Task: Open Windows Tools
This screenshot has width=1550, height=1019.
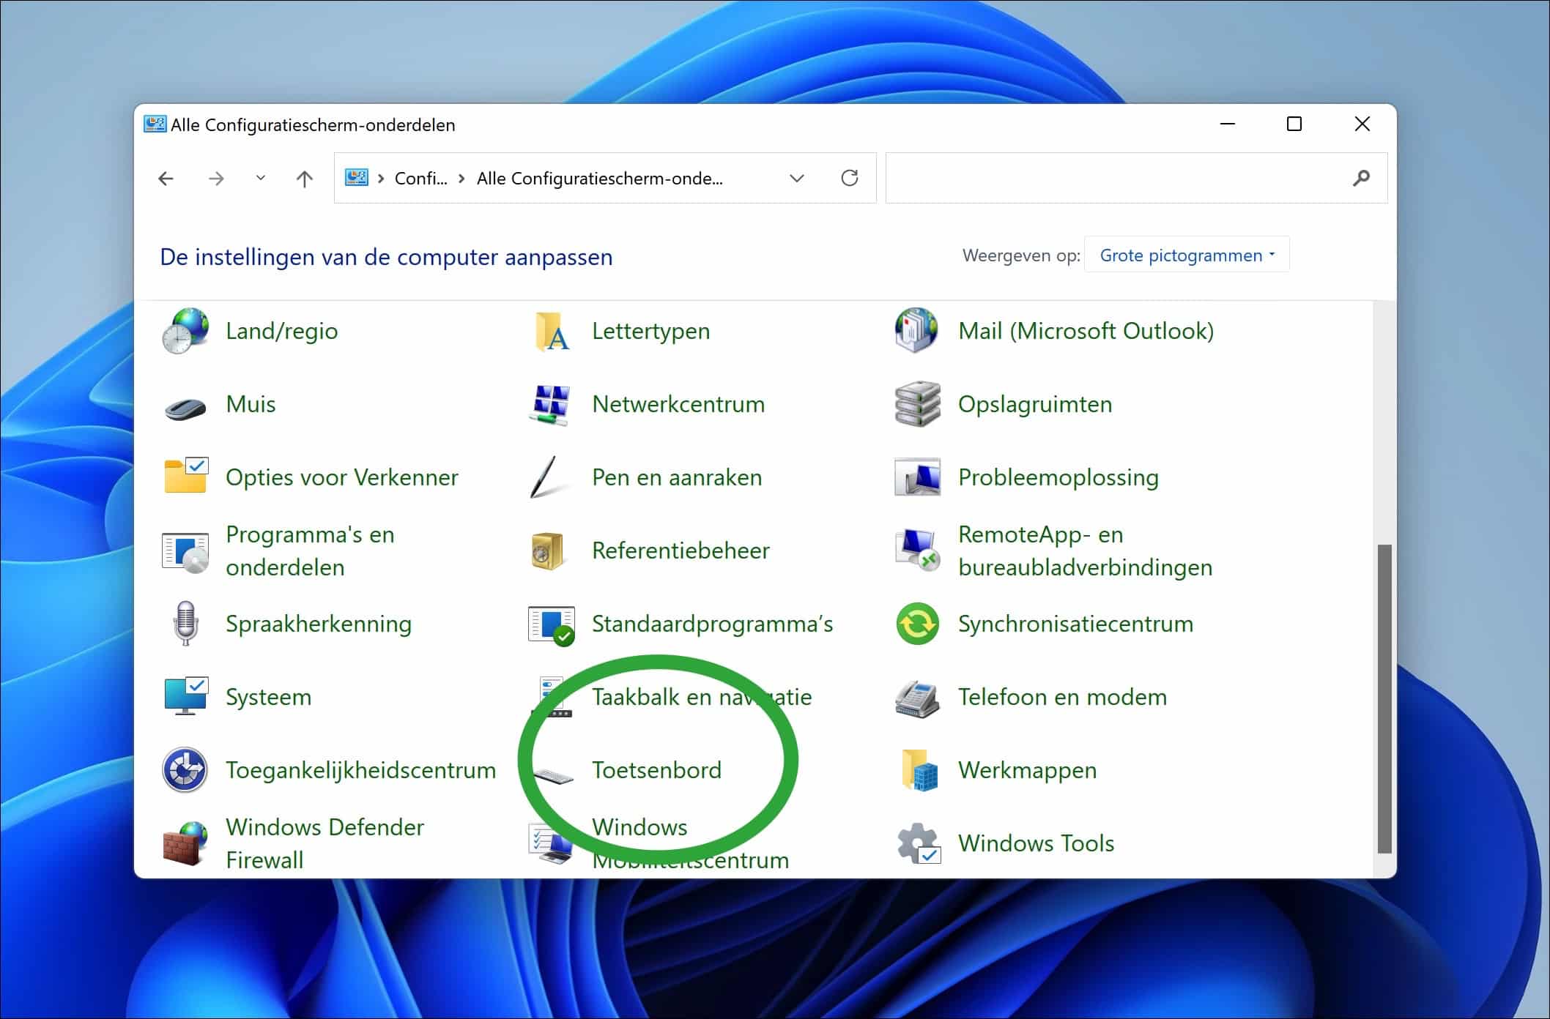Action: point(1036,843)
